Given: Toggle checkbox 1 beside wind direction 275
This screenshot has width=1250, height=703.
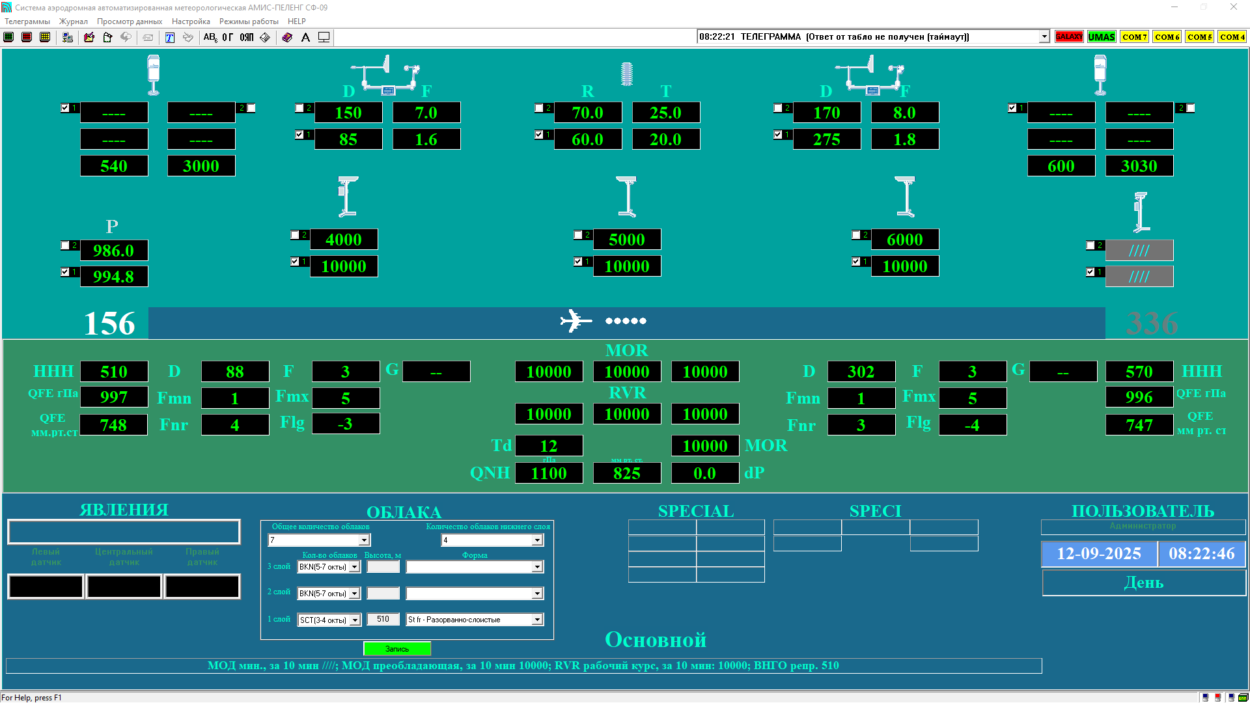Looking at the screenshot, I should [778, 135].
